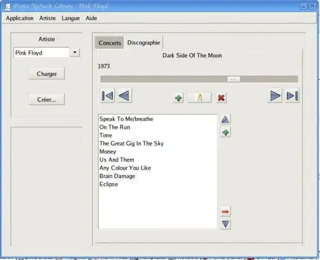Screen dimensions: 320x260
Task: Select track Eclipse
Action: 158,184
